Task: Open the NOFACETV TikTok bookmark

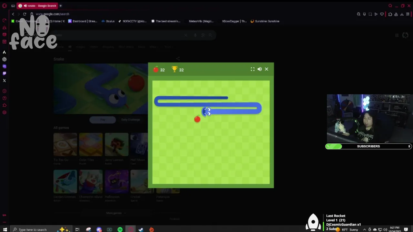Action: [132, 21]
